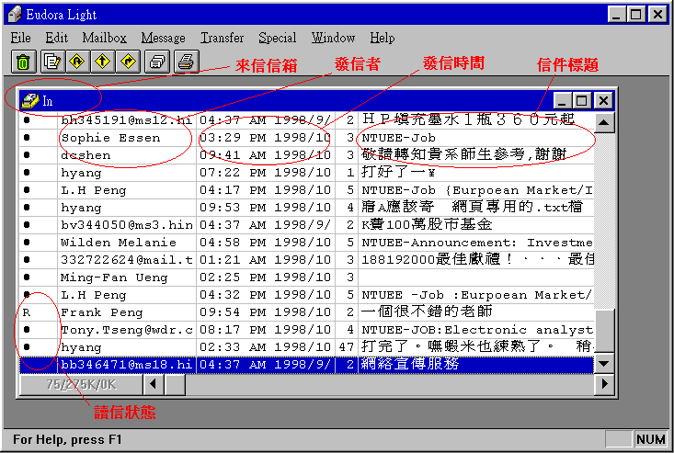This screenshot has width=674, height=453.
Task: Click the 04:17 PM 1998/10 date cell
Action: 265,190
